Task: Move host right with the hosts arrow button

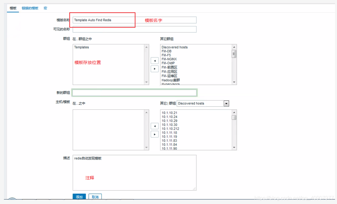Action: click(154, 134)
